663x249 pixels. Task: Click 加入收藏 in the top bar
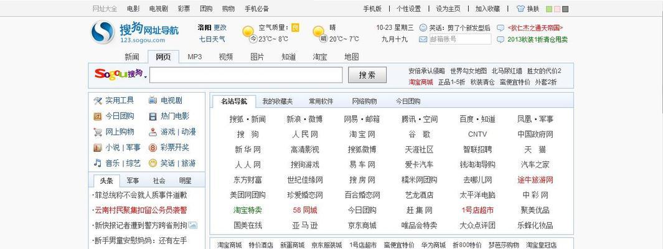point(487,9)
